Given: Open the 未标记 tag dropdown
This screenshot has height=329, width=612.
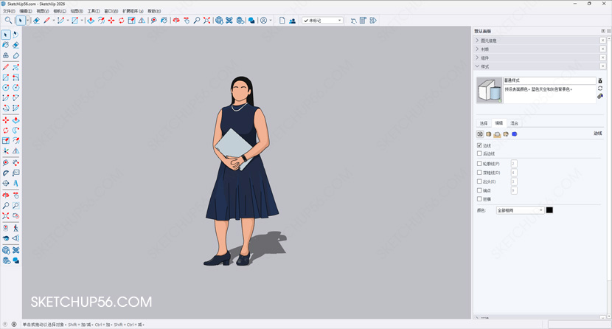Looking at the screenshot, I should (x=323, y=21).
